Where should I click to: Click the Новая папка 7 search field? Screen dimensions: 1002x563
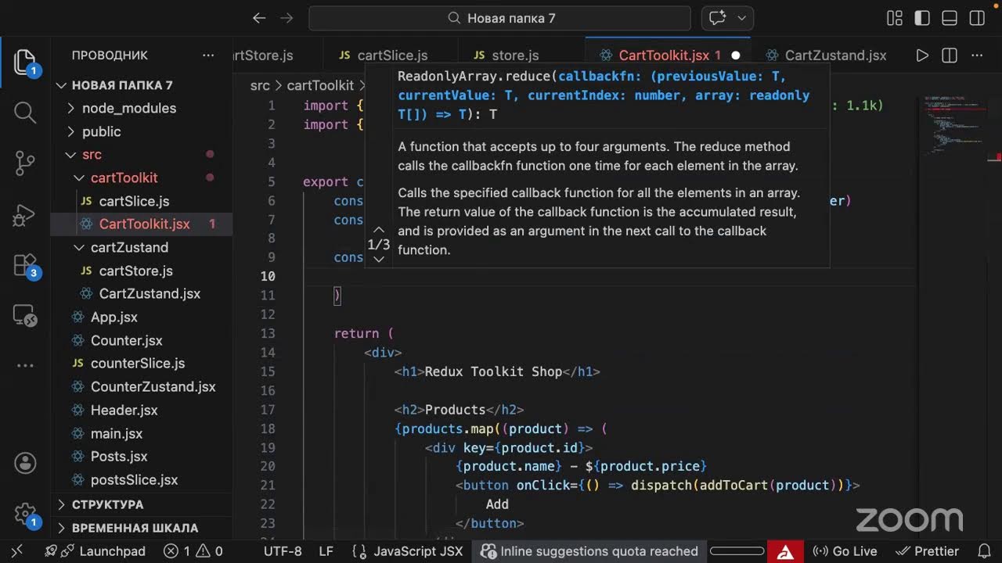[499, 18]
